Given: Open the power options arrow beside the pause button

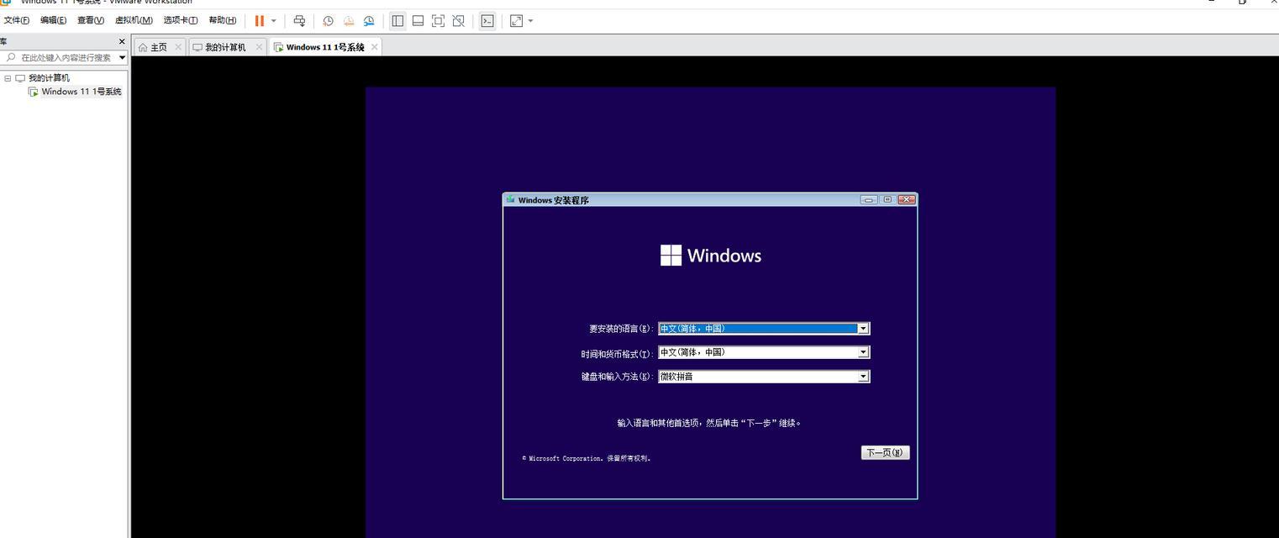Looking at the screenshot, I should 274,21.
